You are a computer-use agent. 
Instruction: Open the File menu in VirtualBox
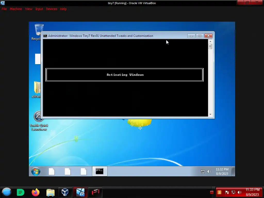point(4,9)
